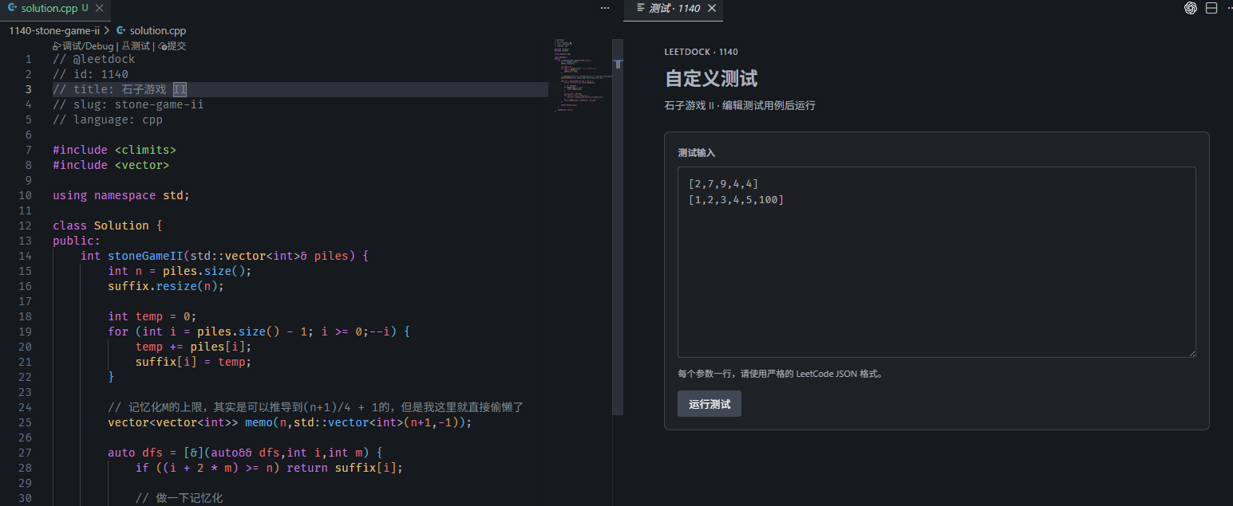Click the '测试输入' label

click(697, 152)
